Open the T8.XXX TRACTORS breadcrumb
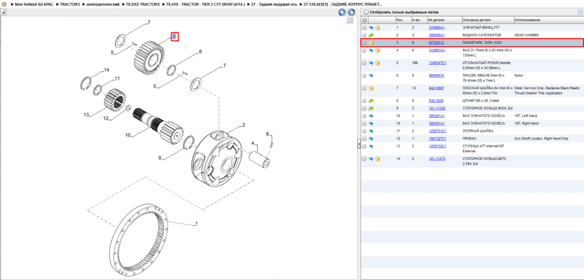Screen dimensions: 584x280 [x=143, y=4]
